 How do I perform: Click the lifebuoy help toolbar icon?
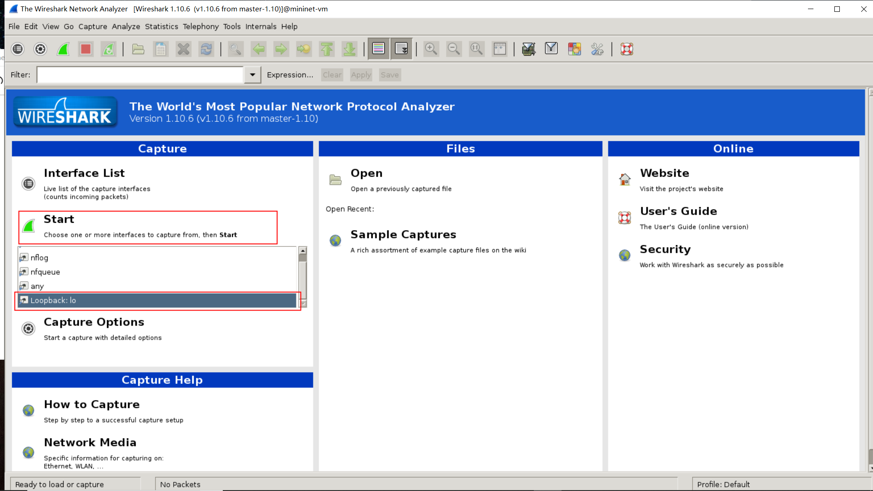pos(627,49)
